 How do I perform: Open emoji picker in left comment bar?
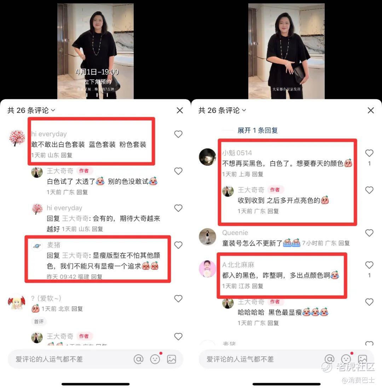click(155, 359)
